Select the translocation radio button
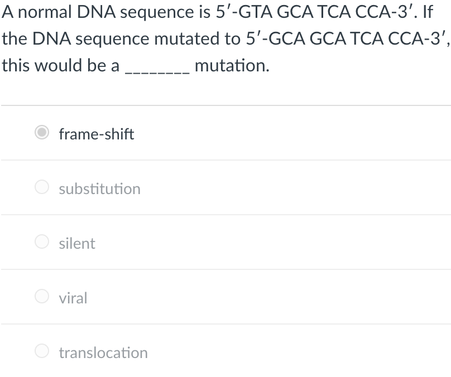The image size is (451, 377). (x=42, y=351)
